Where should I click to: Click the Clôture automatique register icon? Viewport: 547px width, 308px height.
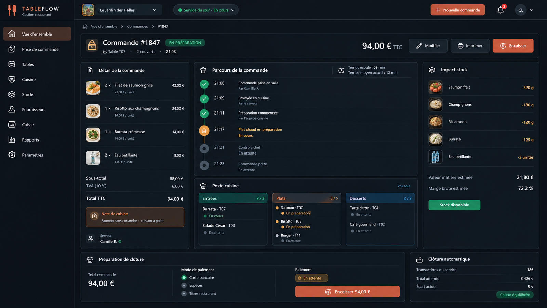click(x=419, y=259)
